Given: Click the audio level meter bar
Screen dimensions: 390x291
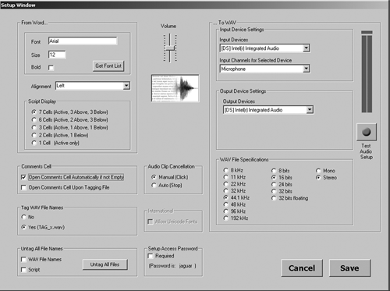Looking at the screenshot, I should point(367,72).
